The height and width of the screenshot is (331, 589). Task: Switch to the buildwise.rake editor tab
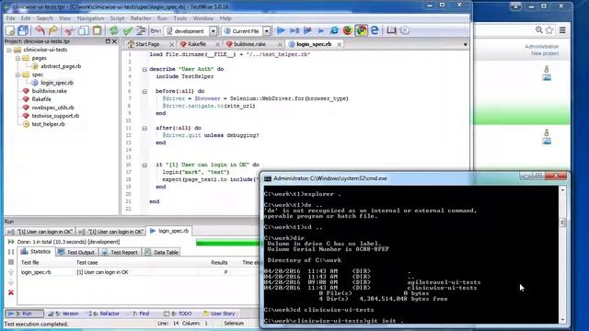(249, 44)
